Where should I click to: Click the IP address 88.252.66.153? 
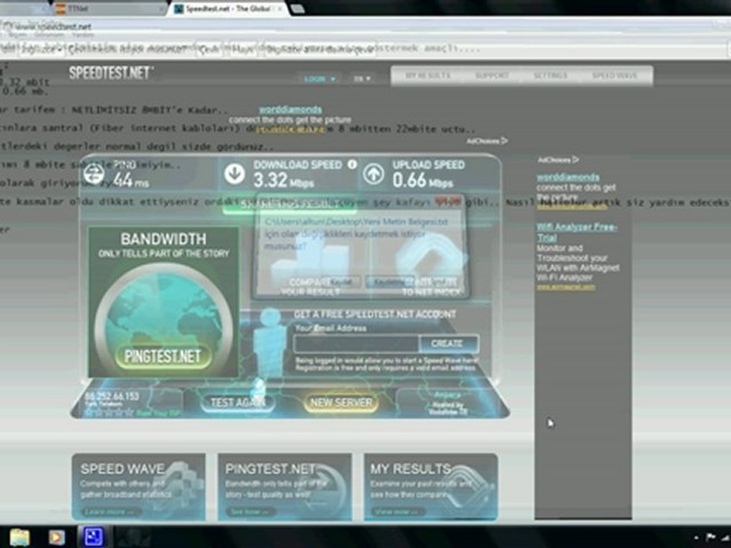pos(112,396)
